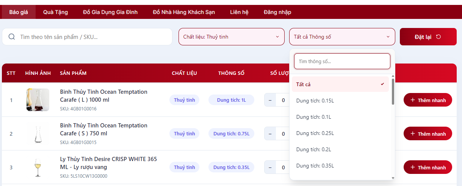Click minus stepper for Carafe (L) 1000 ml
The height and width of the screenshot is (186, 462).
[270, 100]
